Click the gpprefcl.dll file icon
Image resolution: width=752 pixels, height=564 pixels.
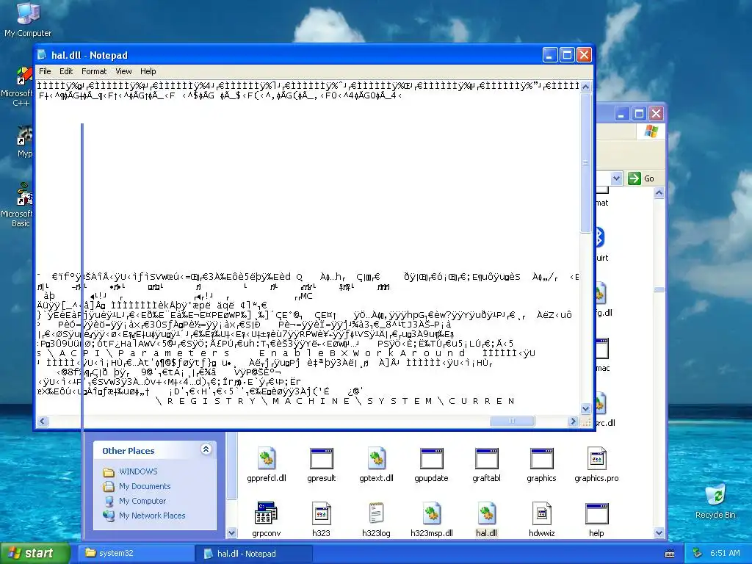[x=267, y=458]
